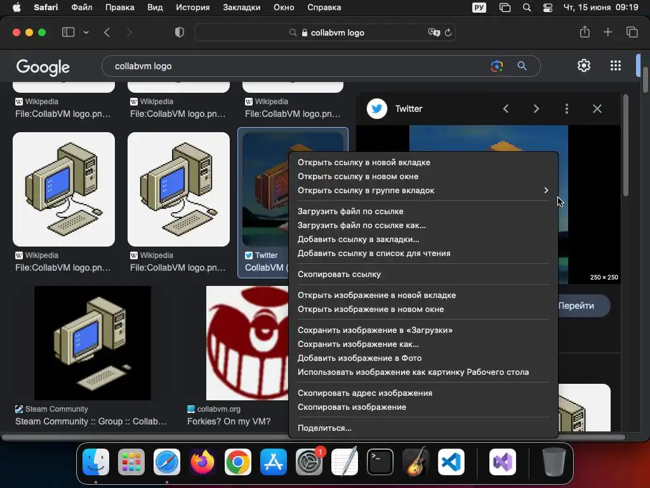Viewport: 650px width, 488px height.
Task: Choose Скопировать ссылку
Action: (423, 274)
